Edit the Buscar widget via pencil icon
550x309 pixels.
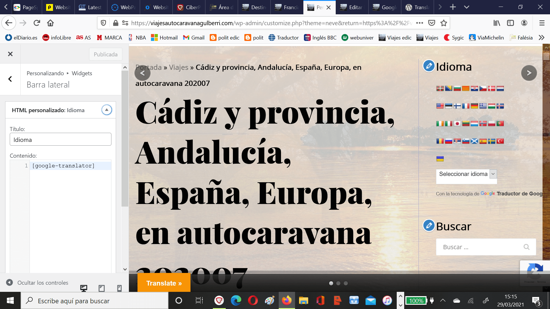coord(429,226)
